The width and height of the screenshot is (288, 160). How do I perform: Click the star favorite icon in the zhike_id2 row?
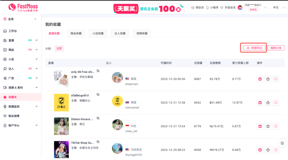268,126
